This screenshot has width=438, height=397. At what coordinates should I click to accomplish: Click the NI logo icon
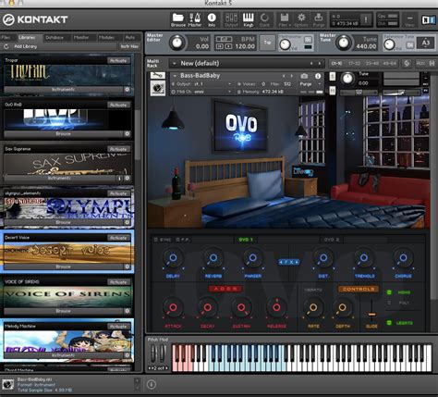(x=429, y=20)
